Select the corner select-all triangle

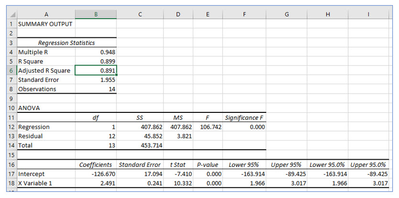(x=12, y=14)
